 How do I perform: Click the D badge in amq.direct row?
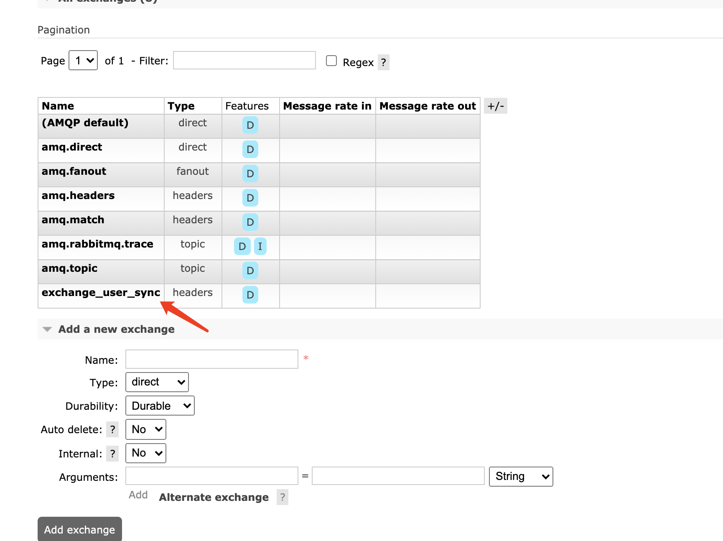pyautogui.click(x=250, y=149)
